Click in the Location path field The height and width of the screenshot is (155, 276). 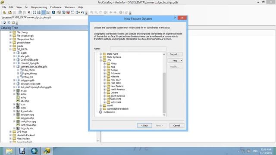[50, 17]
